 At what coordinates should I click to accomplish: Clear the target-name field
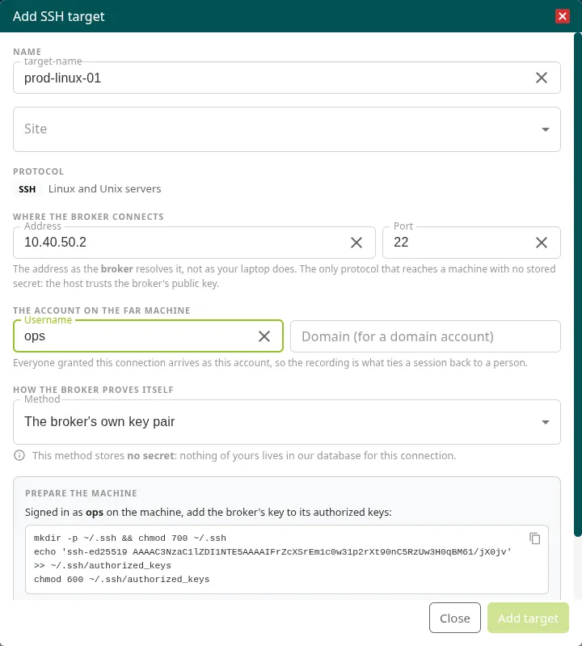pyautogui.click(x=542, y=78)
